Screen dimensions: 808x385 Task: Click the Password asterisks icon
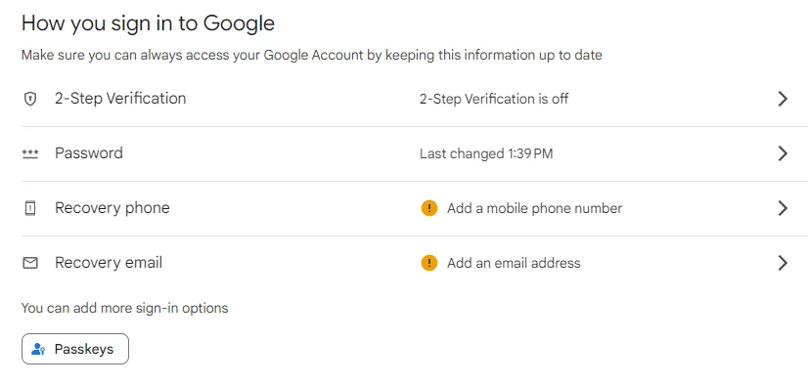coord(30,153)
